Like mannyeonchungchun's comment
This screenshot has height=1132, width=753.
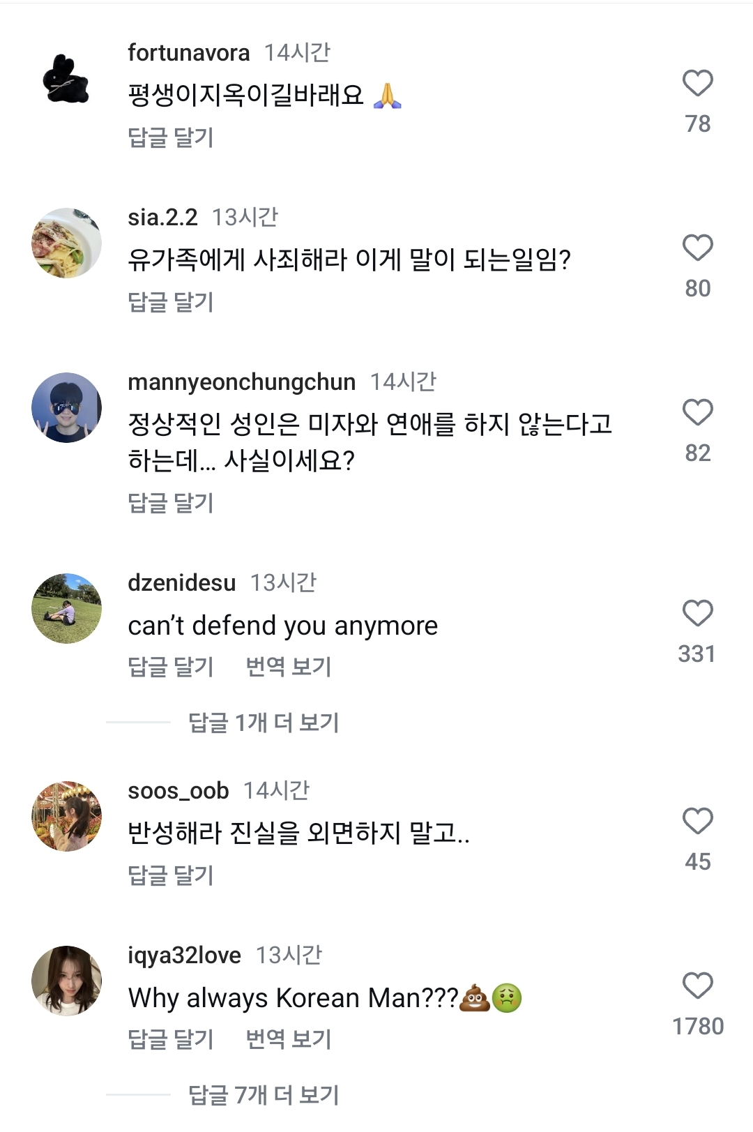697,412
